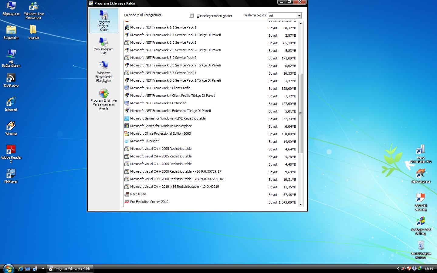Click the program list scrollbar thumb
The height and width of the screenshot is (273, 437).
[301, 113]
